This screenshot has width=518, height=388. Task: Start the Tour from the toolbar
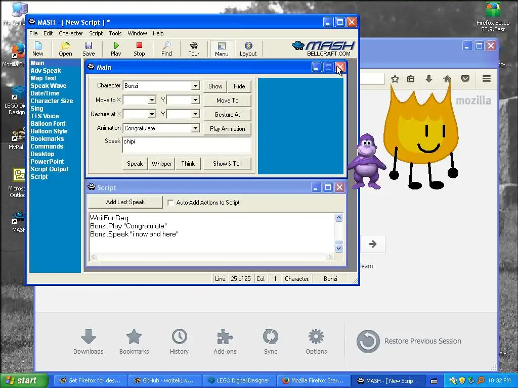(194, 49)
